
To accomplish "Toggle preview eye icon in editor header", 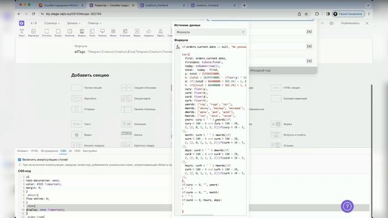I will click(332, 23).
